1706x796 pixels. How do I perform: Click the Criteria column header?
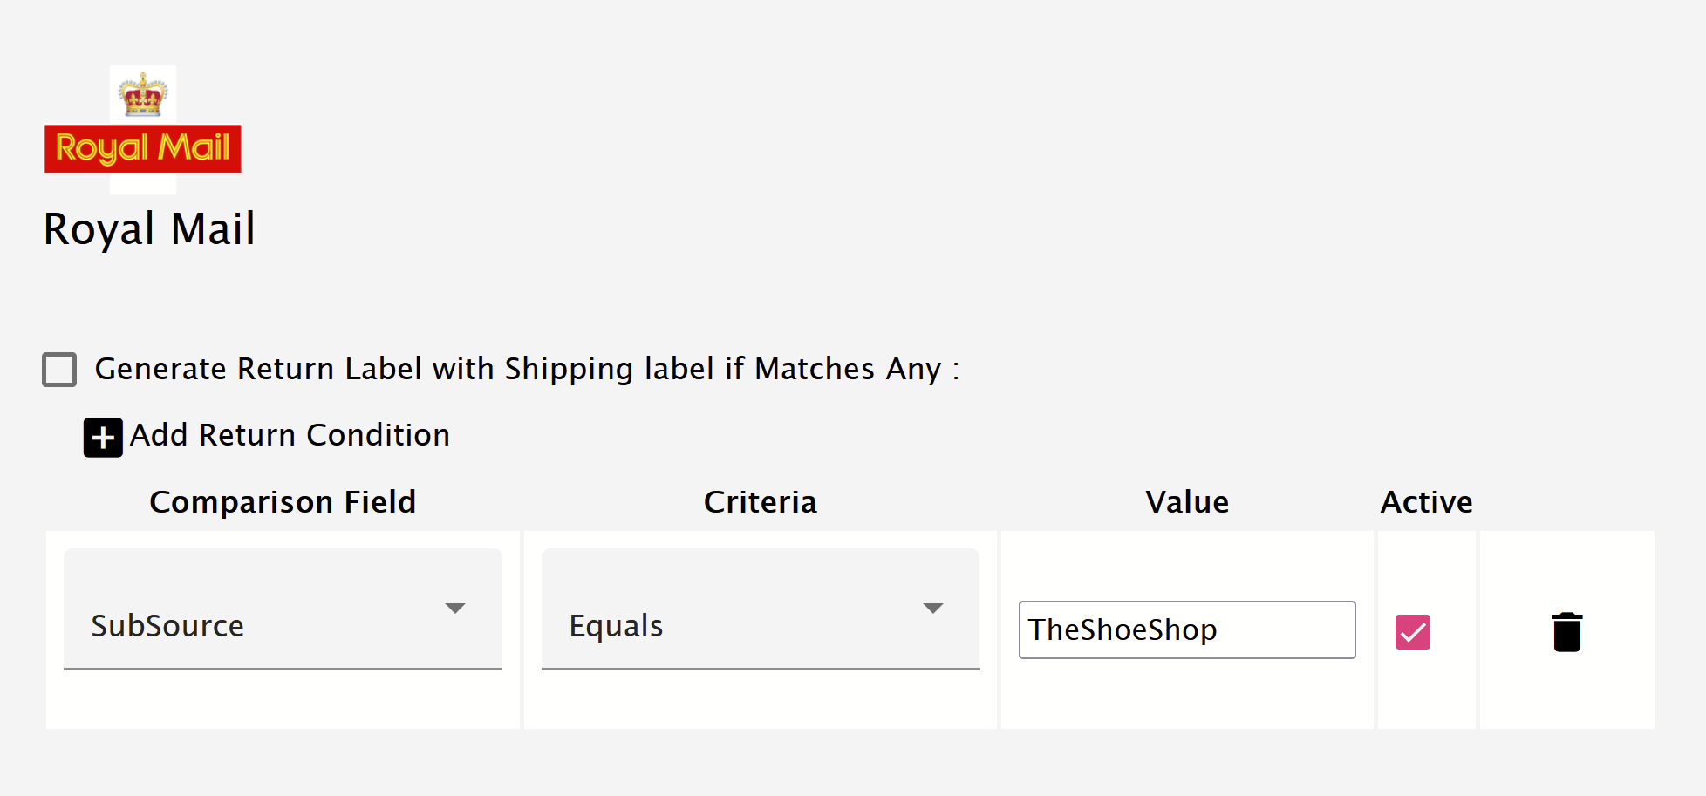(x=761, y=502)
